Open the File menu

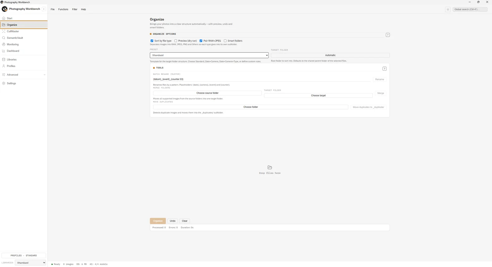point(53,10)
